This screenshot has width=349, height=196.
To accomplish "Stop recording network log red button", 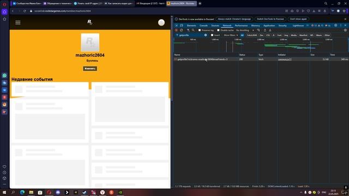I will point(176,30).
